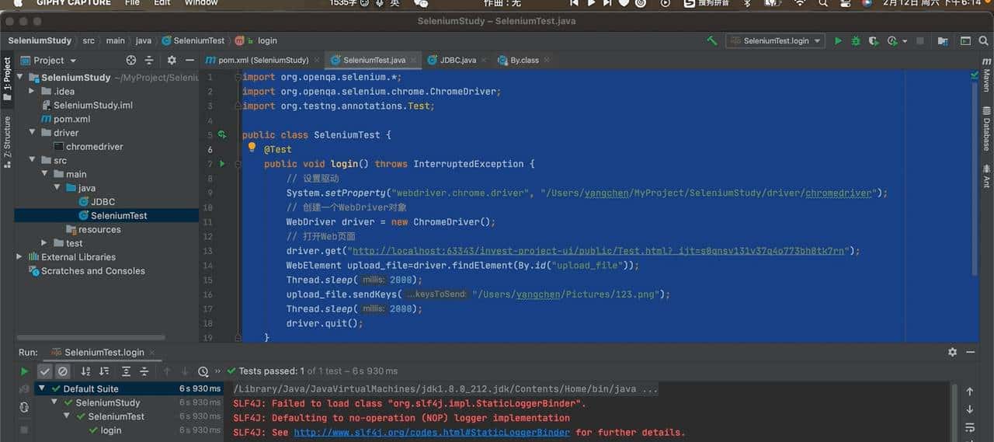Collapse the main folder in the tree

[x=45, y=174]
